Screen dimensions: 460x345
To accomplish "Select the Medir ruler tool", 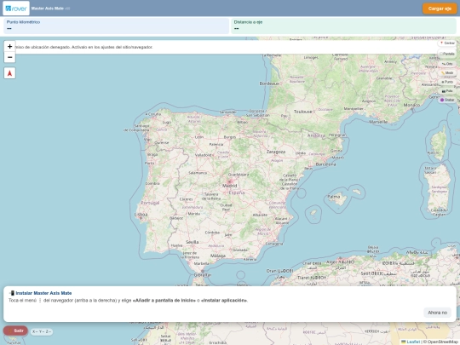I will 447,72.
